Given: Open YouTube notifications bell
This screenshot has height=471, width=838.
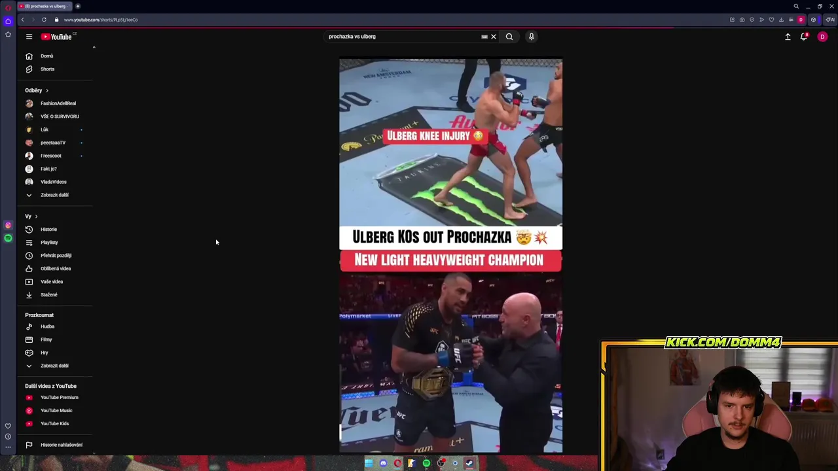Looking at the screenshot, I should (804, 37).
